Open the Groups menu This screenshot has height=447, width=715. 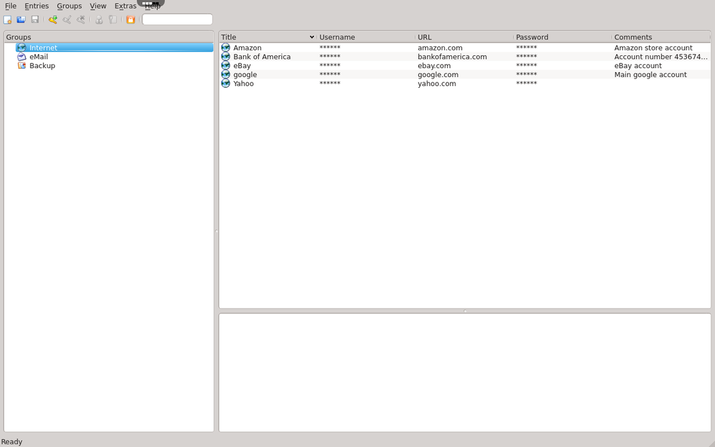[69, 6]
